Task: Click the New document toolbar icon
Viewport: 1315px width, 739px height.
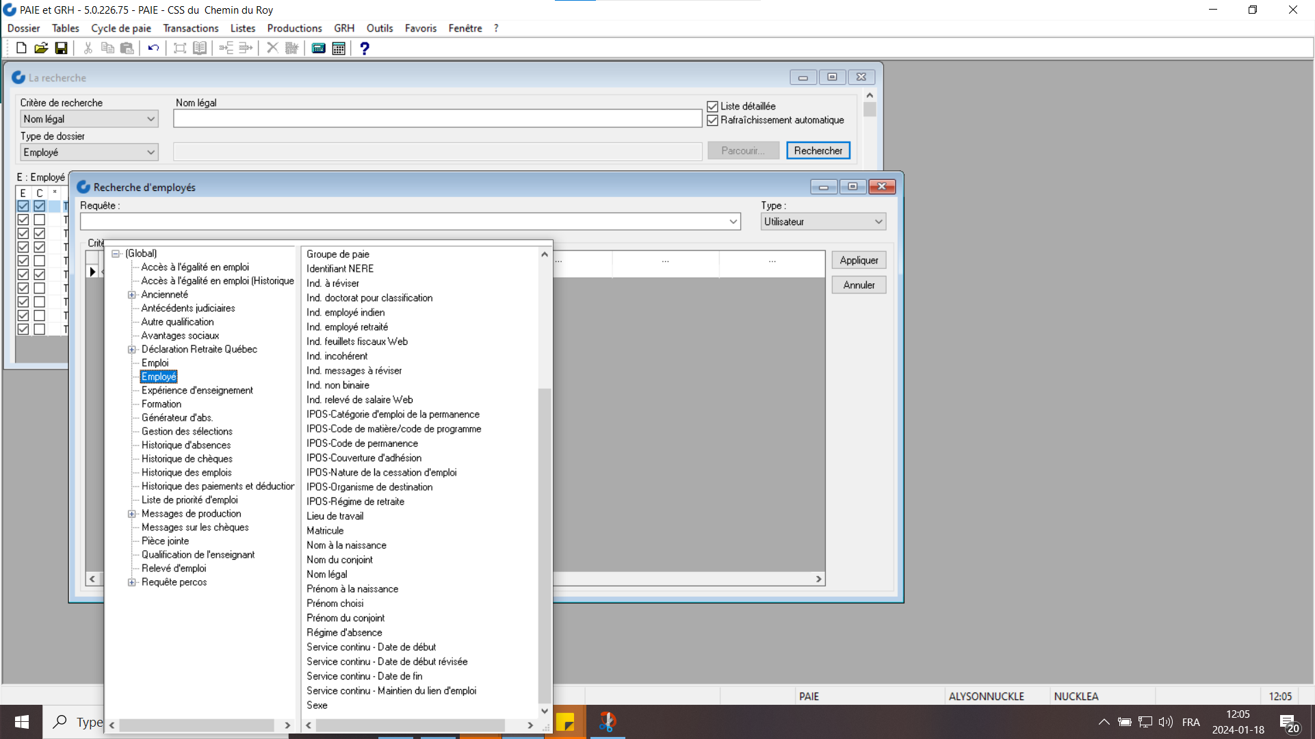Action: coord(21,48)
